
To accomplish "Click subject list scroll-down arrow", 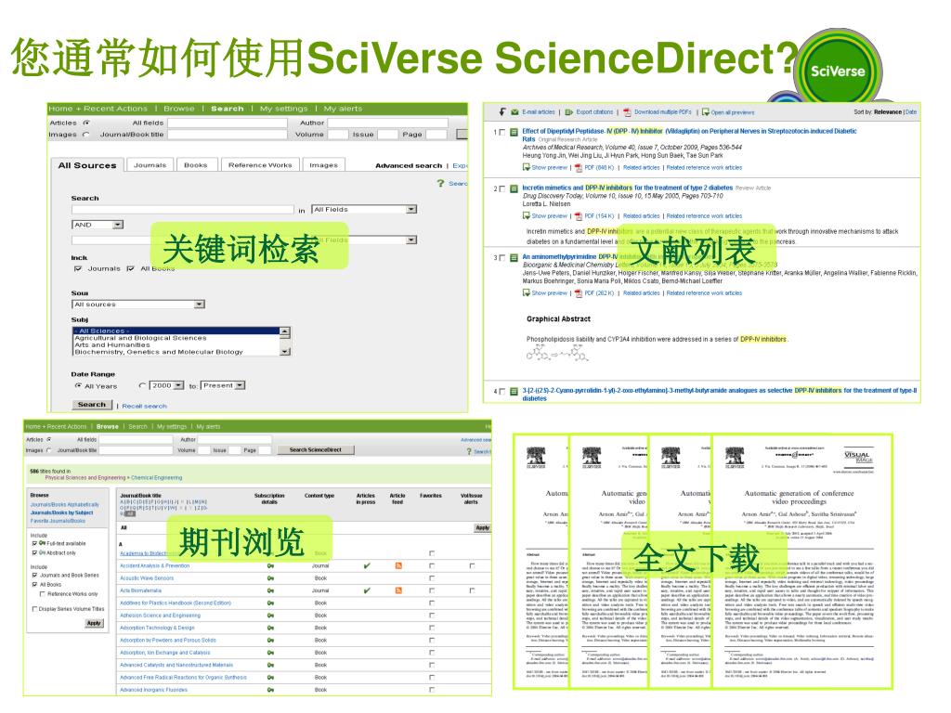I will (285, 352).
